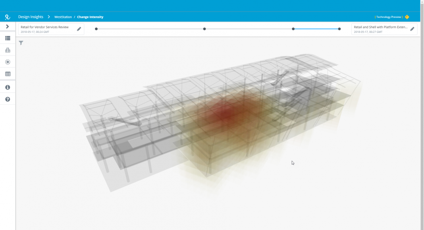Screen dimensions: 424x230
Task: Edit the Retail for Vendor Services Review version
Action: click(79, 29)
